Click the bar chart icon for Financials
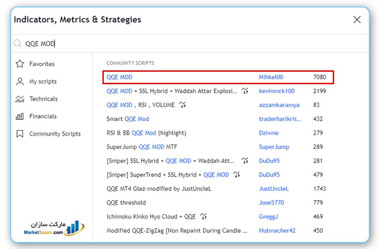 (x=19, y=117)
